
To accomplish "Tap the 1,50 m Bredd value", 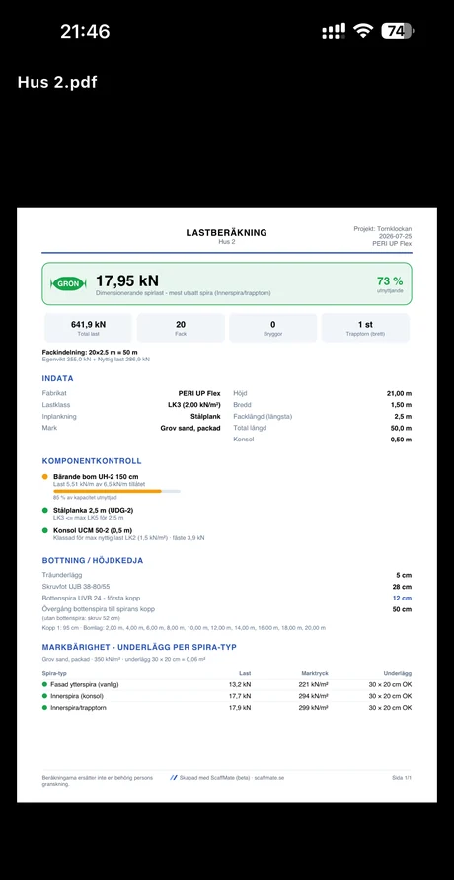I will pyautogui.click(x=401, y=405).
